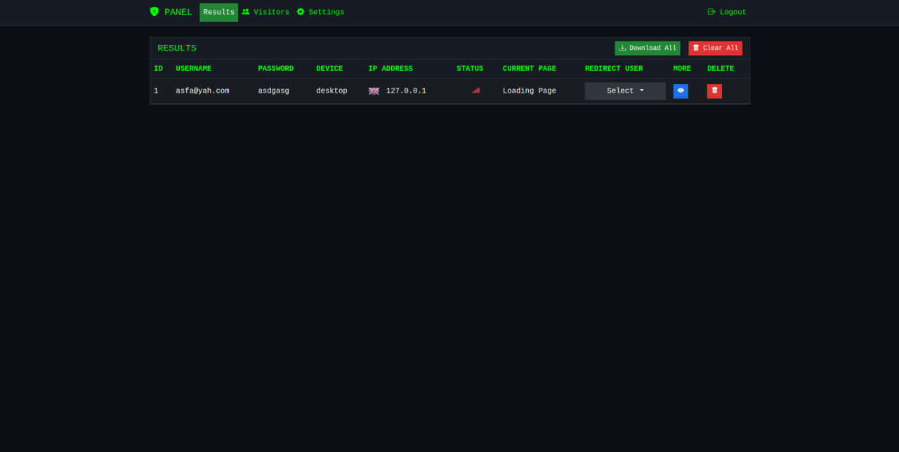Viewport: 899px width, 452px height.
Task: Click the CURRENT PAGE column header
Action: coord(530,69)
